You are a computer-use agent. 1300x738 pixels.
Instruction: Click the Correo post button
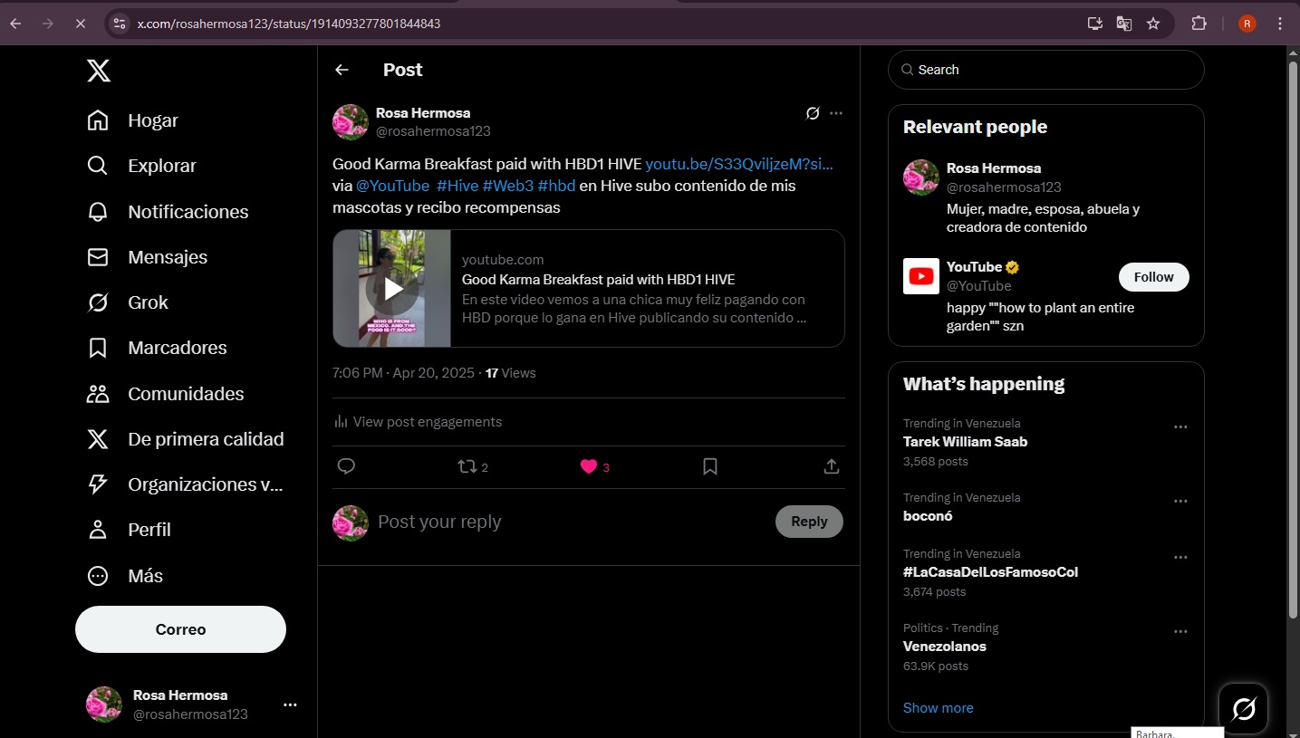click(x=180, y=629)
